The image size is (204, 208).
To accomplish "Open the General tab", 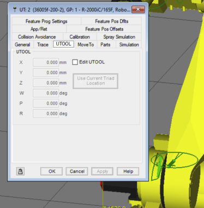I will 22,45.
